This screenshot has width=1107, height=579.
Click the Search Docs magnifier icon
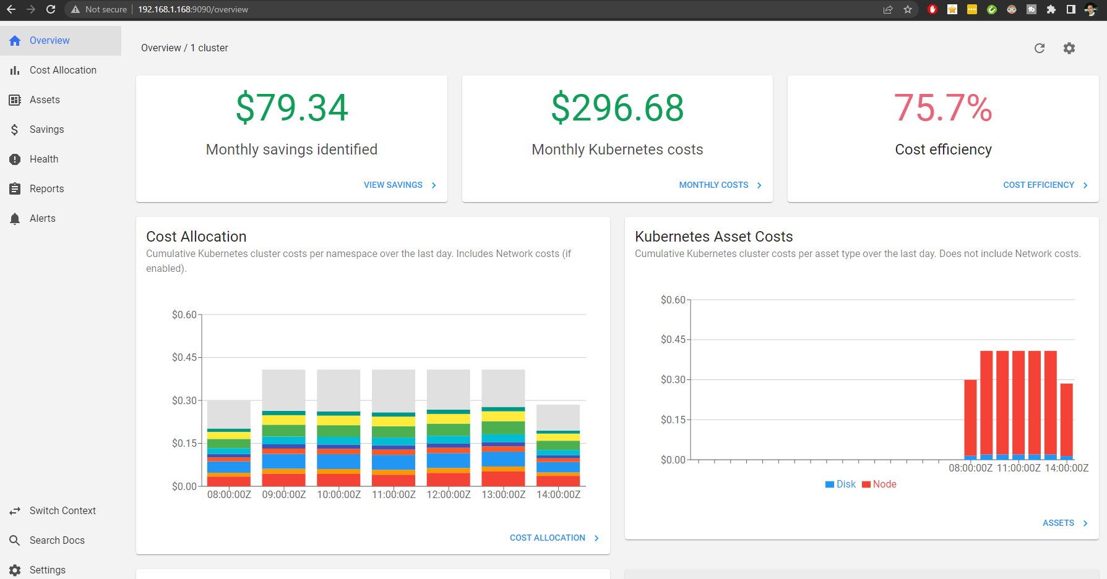tap(15, 541)
